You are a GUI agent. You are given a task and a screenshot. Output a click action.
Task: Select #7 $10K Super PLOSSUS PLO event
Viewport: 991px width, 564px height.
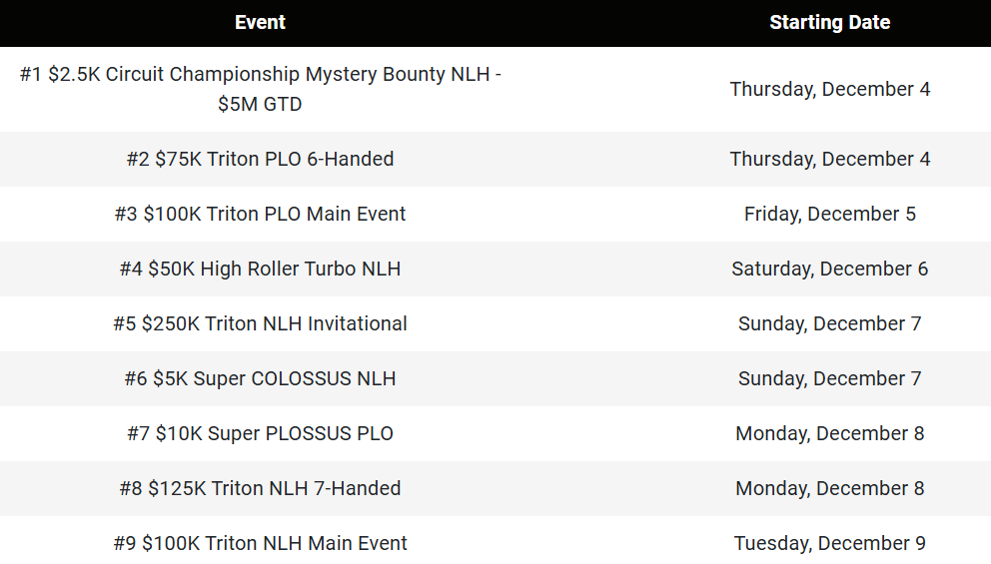[x=260, y=433]
